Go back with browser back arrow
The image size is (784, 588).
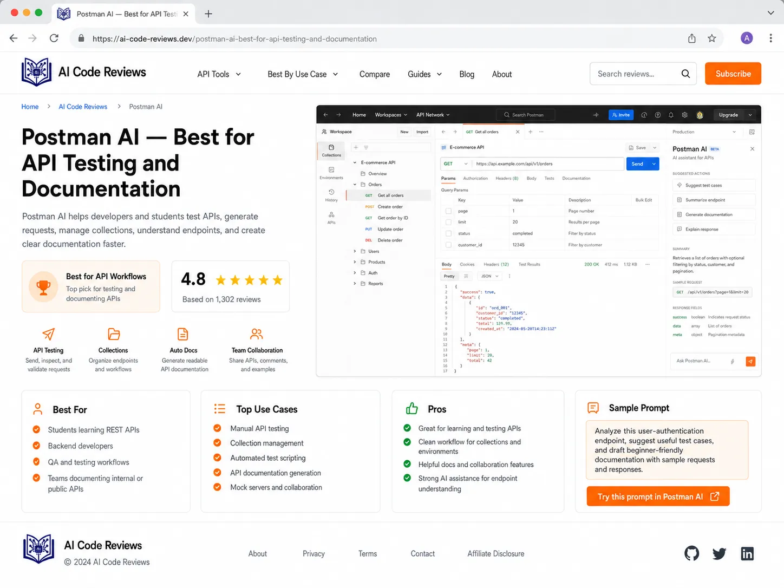click(x=14, y=38)
